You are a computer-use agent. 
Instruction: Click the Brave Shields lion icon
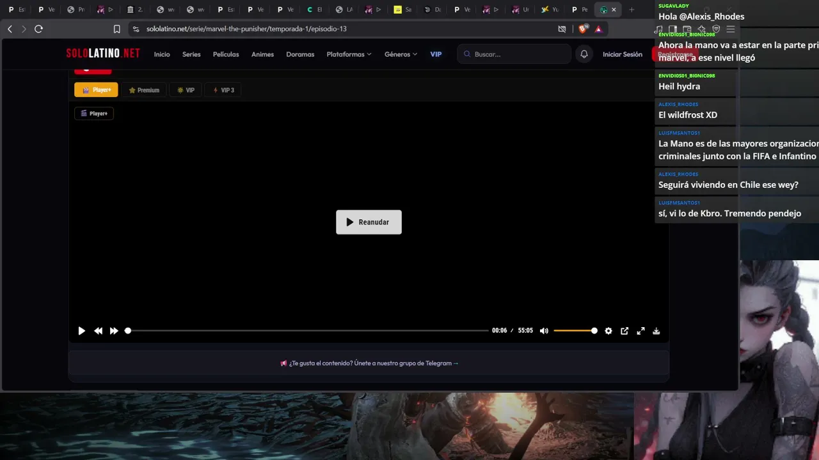pos(584,29)
